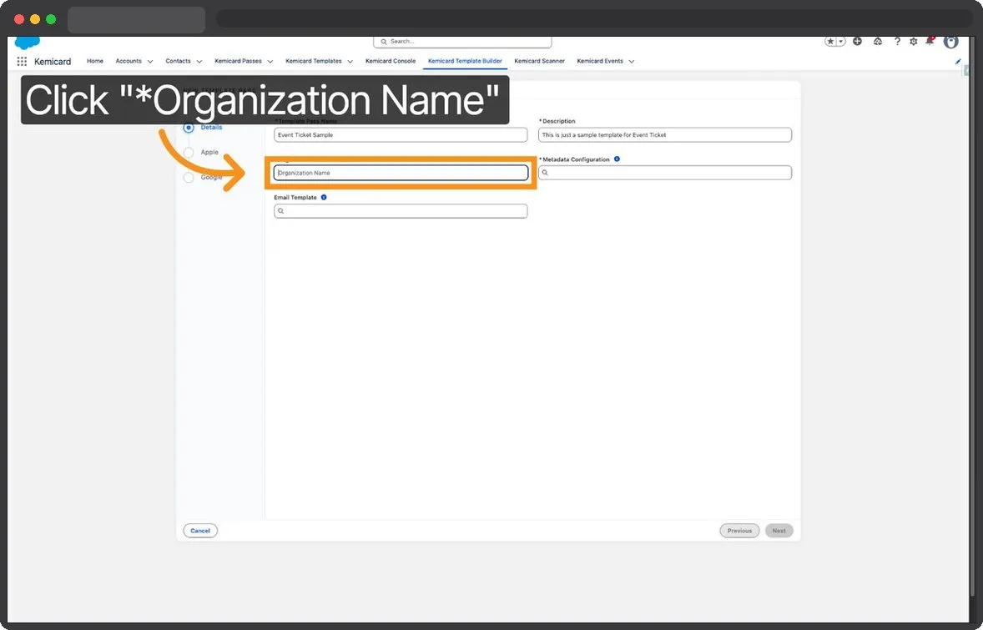Click the favorites star icon

click(830, 42)
